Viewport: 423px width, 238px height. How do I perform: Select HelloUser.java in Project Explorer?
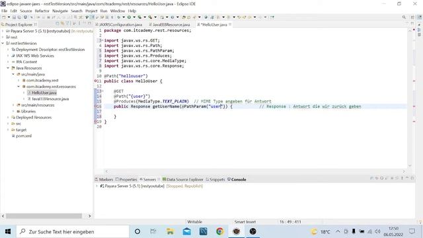44,93
